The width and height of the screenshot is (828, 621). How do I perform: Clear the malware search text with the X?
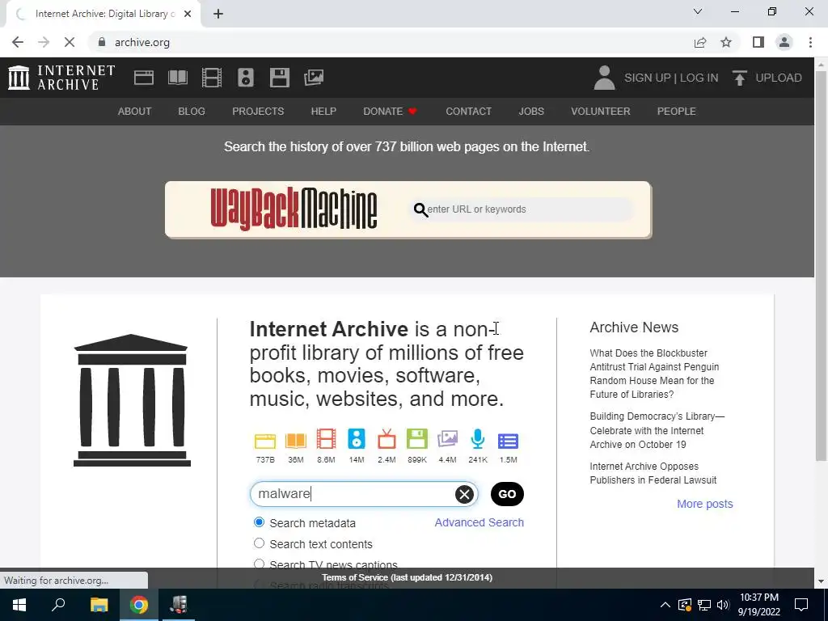464,494
